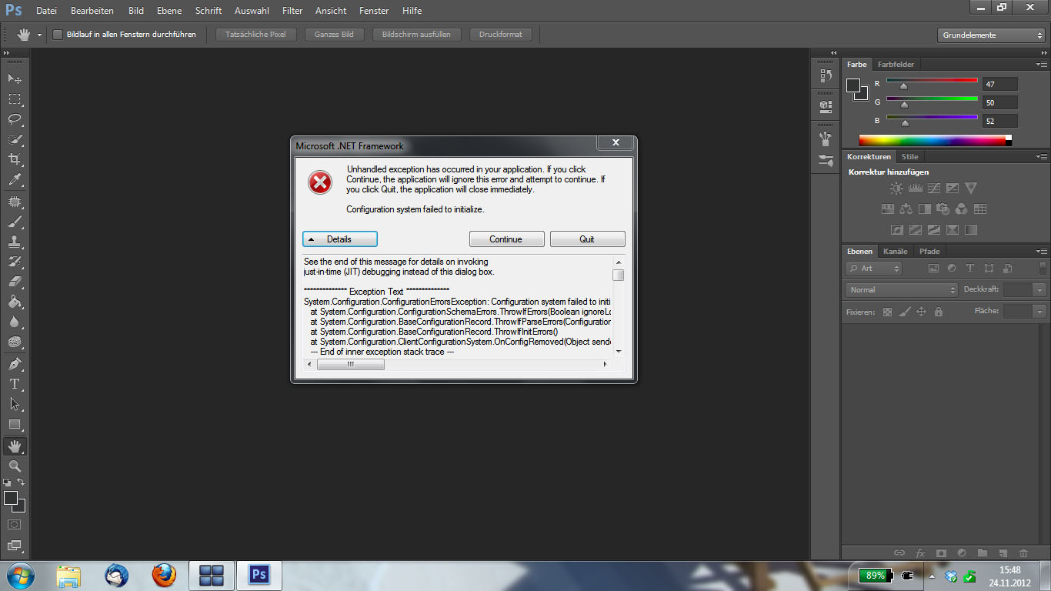Image resolution: width=1051 pixels, height=591 pixels.
Task: Select the Eraser tool
Action: tap(15, 282)
